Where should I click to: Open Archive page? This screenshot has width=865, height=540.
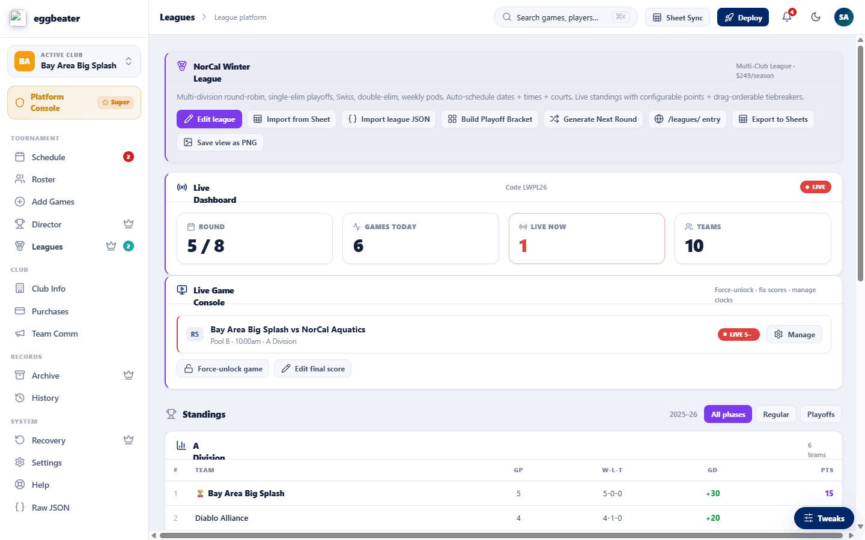click(74, 376)
